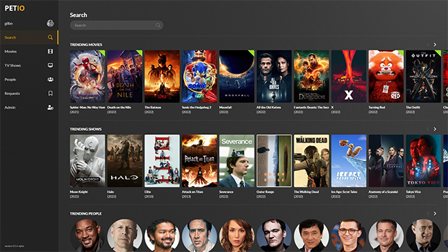
Task: Focus the Search input field
Action: coord(116,25)
